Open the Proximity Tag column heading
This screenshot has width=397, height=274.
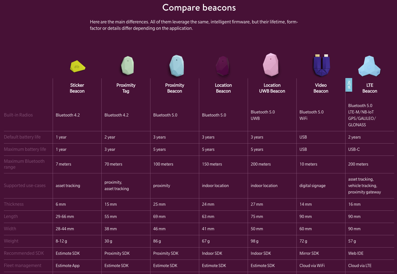pos(126,88)
